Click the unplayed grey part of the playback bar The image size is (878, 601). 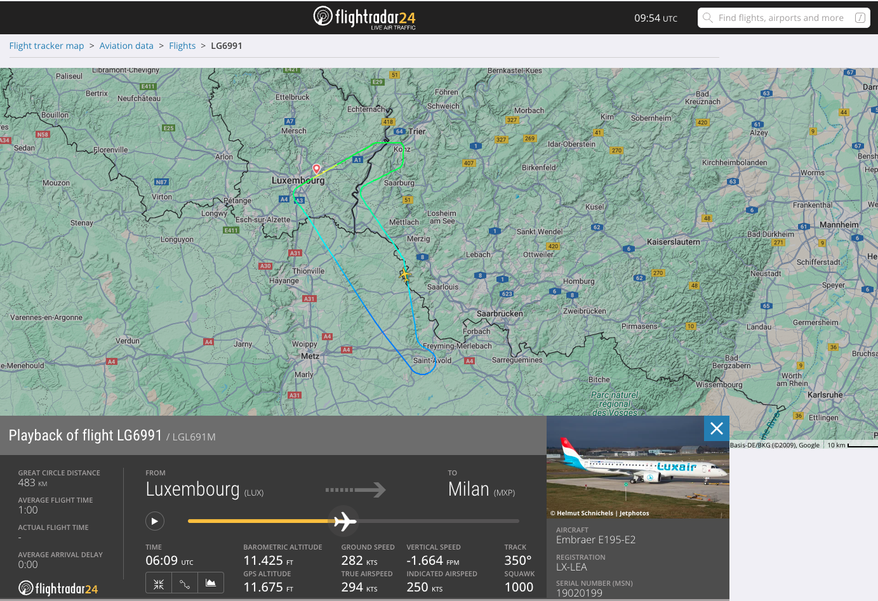438,521
